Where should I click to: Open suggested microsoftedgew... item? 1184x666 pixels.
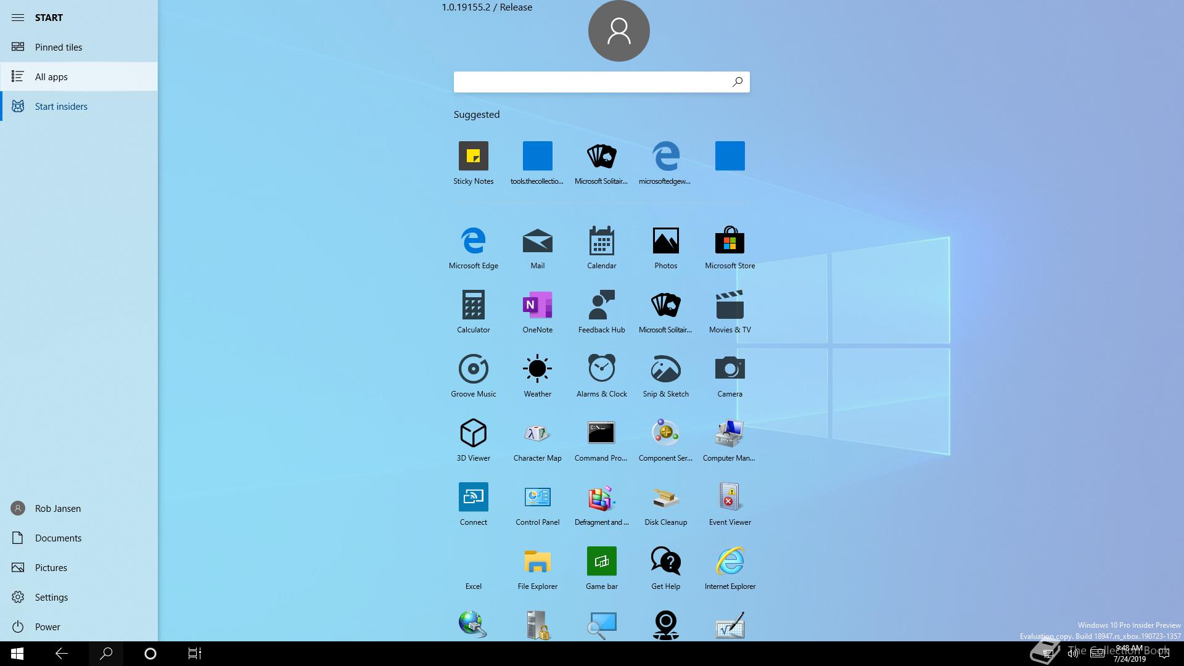click(665, 163)
